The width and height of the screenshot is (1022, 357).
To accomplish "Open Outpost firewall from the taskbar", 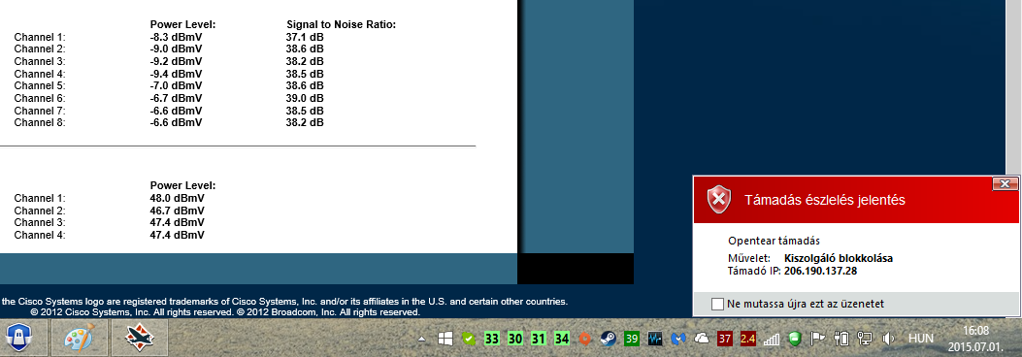I will [x=17, y=339].
